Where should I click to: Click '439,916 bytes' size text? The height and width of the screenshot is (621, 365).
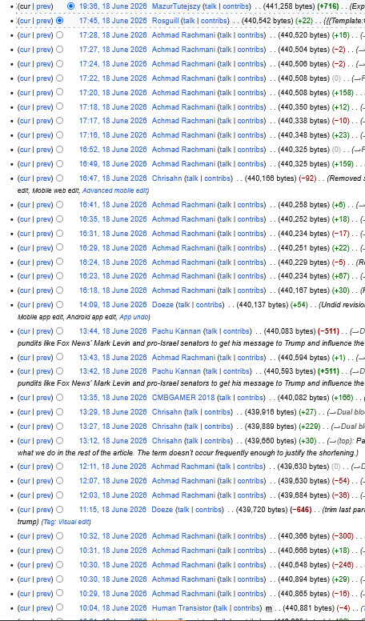pyautogui.click(x=271, y=412)
